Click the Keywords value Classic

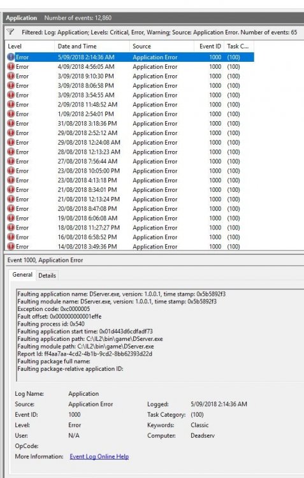coord(199,424)
